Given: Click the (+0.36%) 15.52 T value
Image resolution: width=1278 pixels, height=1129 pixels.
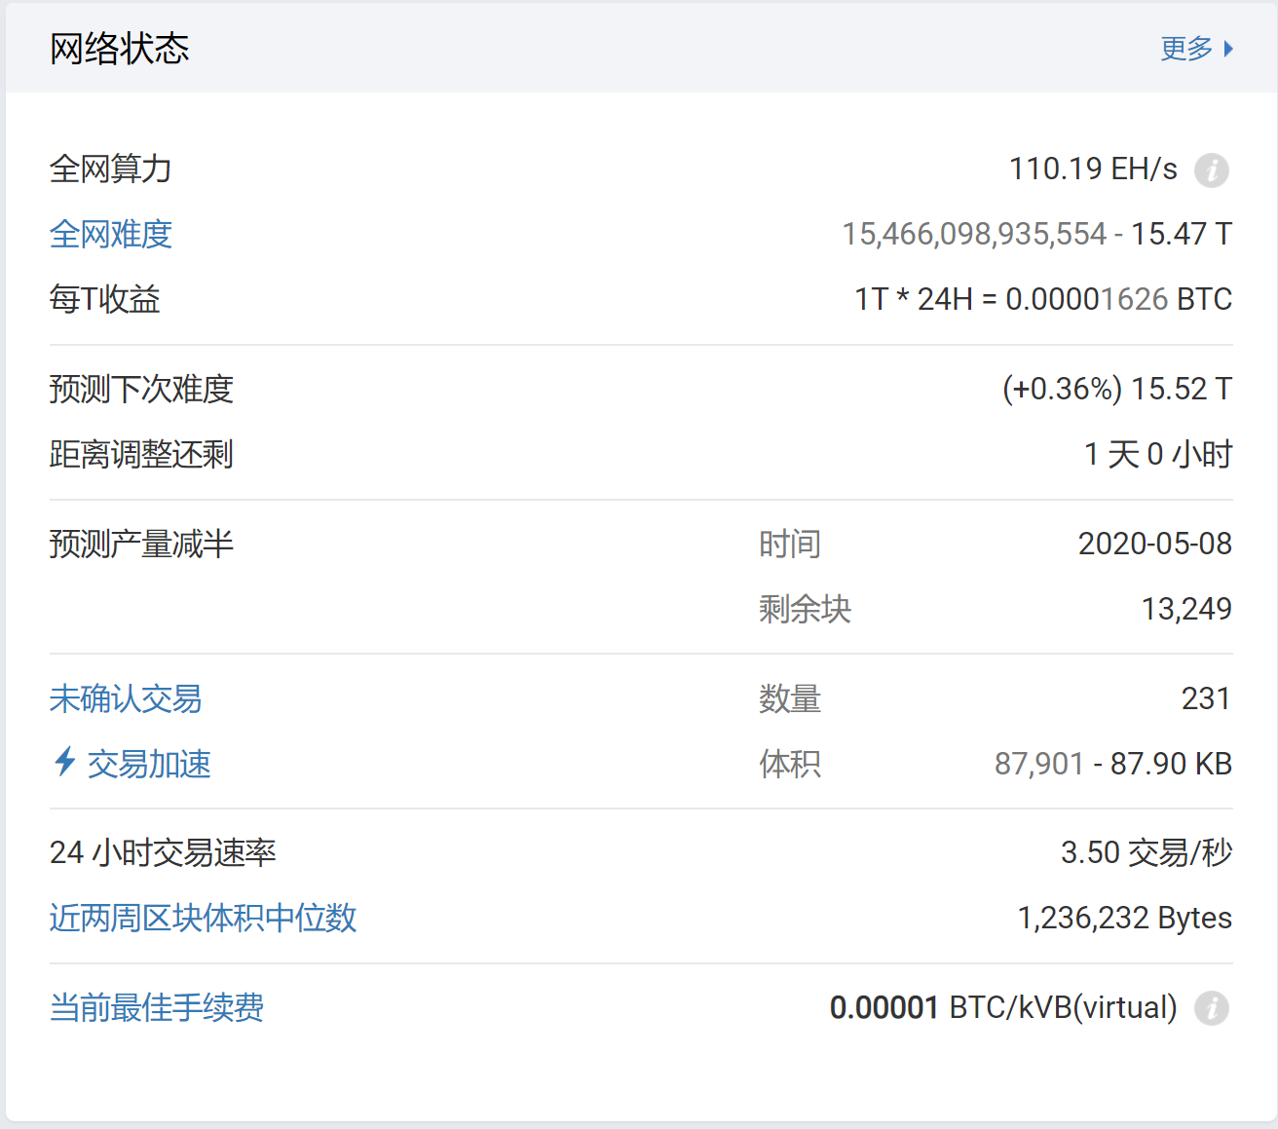Looking at the screenshot, I should [x=1117, y=389].
